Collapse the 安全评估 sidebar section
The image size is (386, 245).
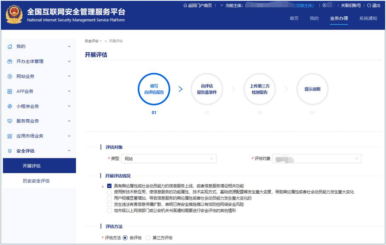(69, 151)
